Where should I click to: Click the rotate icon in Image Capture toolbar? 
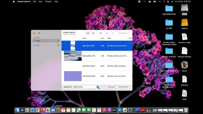[x=113, y=33]
